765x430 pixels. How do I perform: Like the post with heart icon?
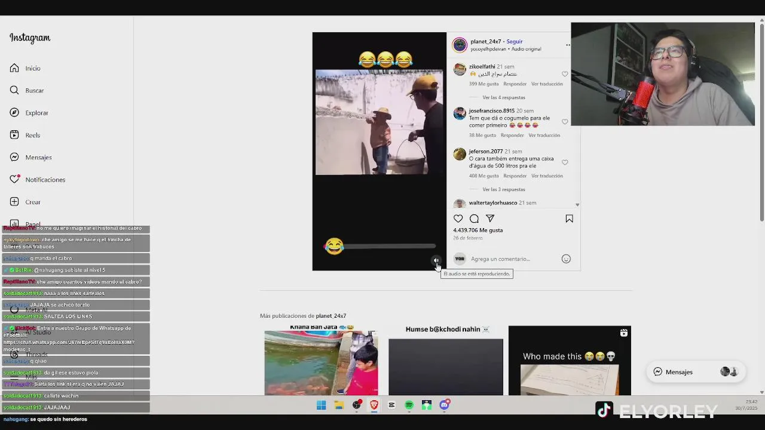pos(458,219)
